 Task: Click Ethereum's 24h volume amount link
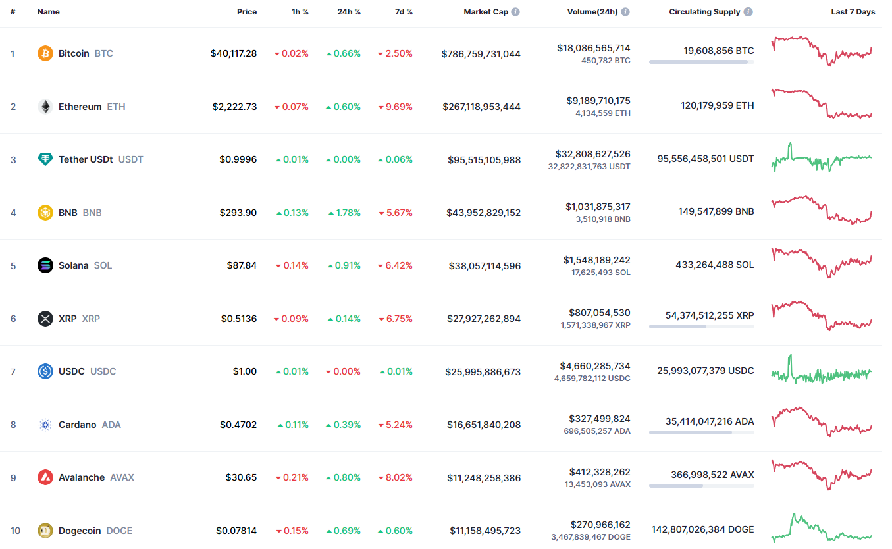point(598,101)
